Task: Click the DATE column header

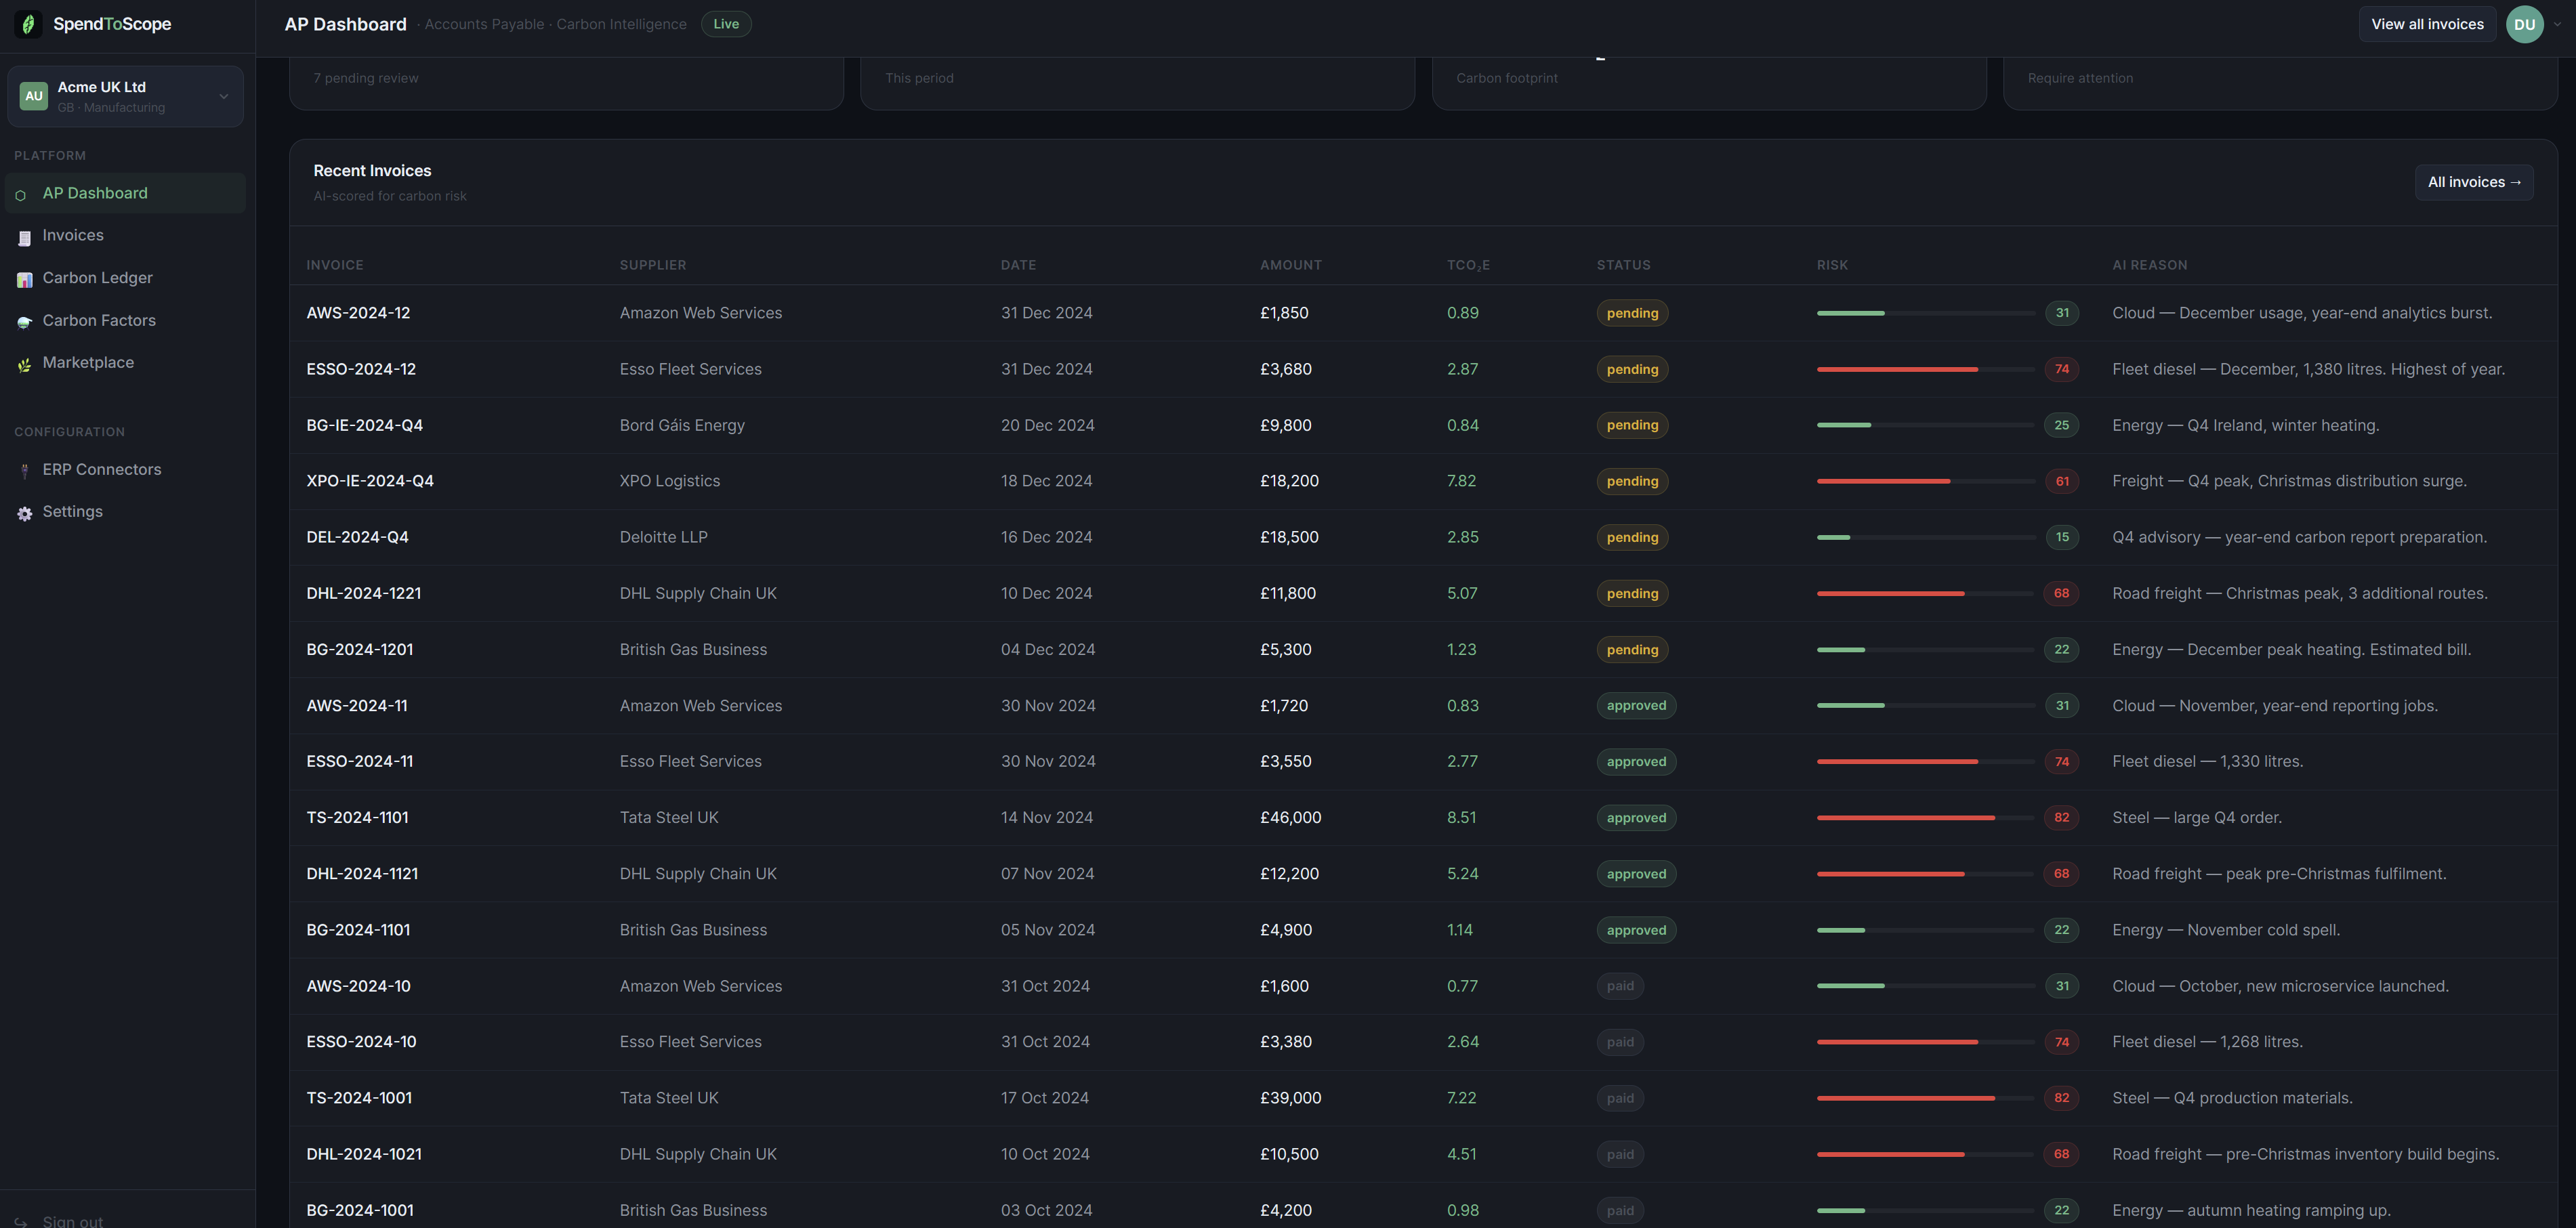Action: (x=1018, y=265)
